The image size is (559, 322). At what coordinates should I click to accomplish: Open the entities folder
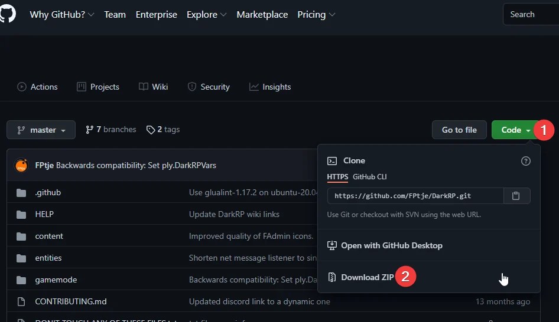[x=48, y=258]
